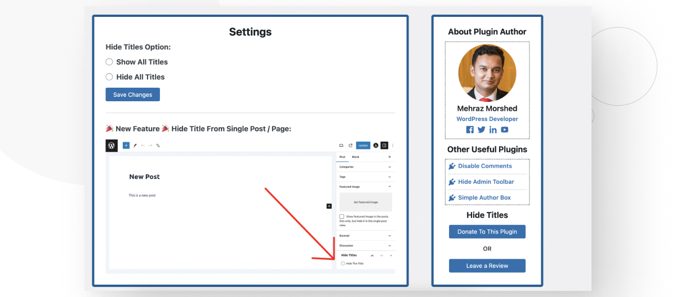Screen dimensions: 676x297
Task: Click the black add-block plus in the canvas
Action: coord(329,206)
